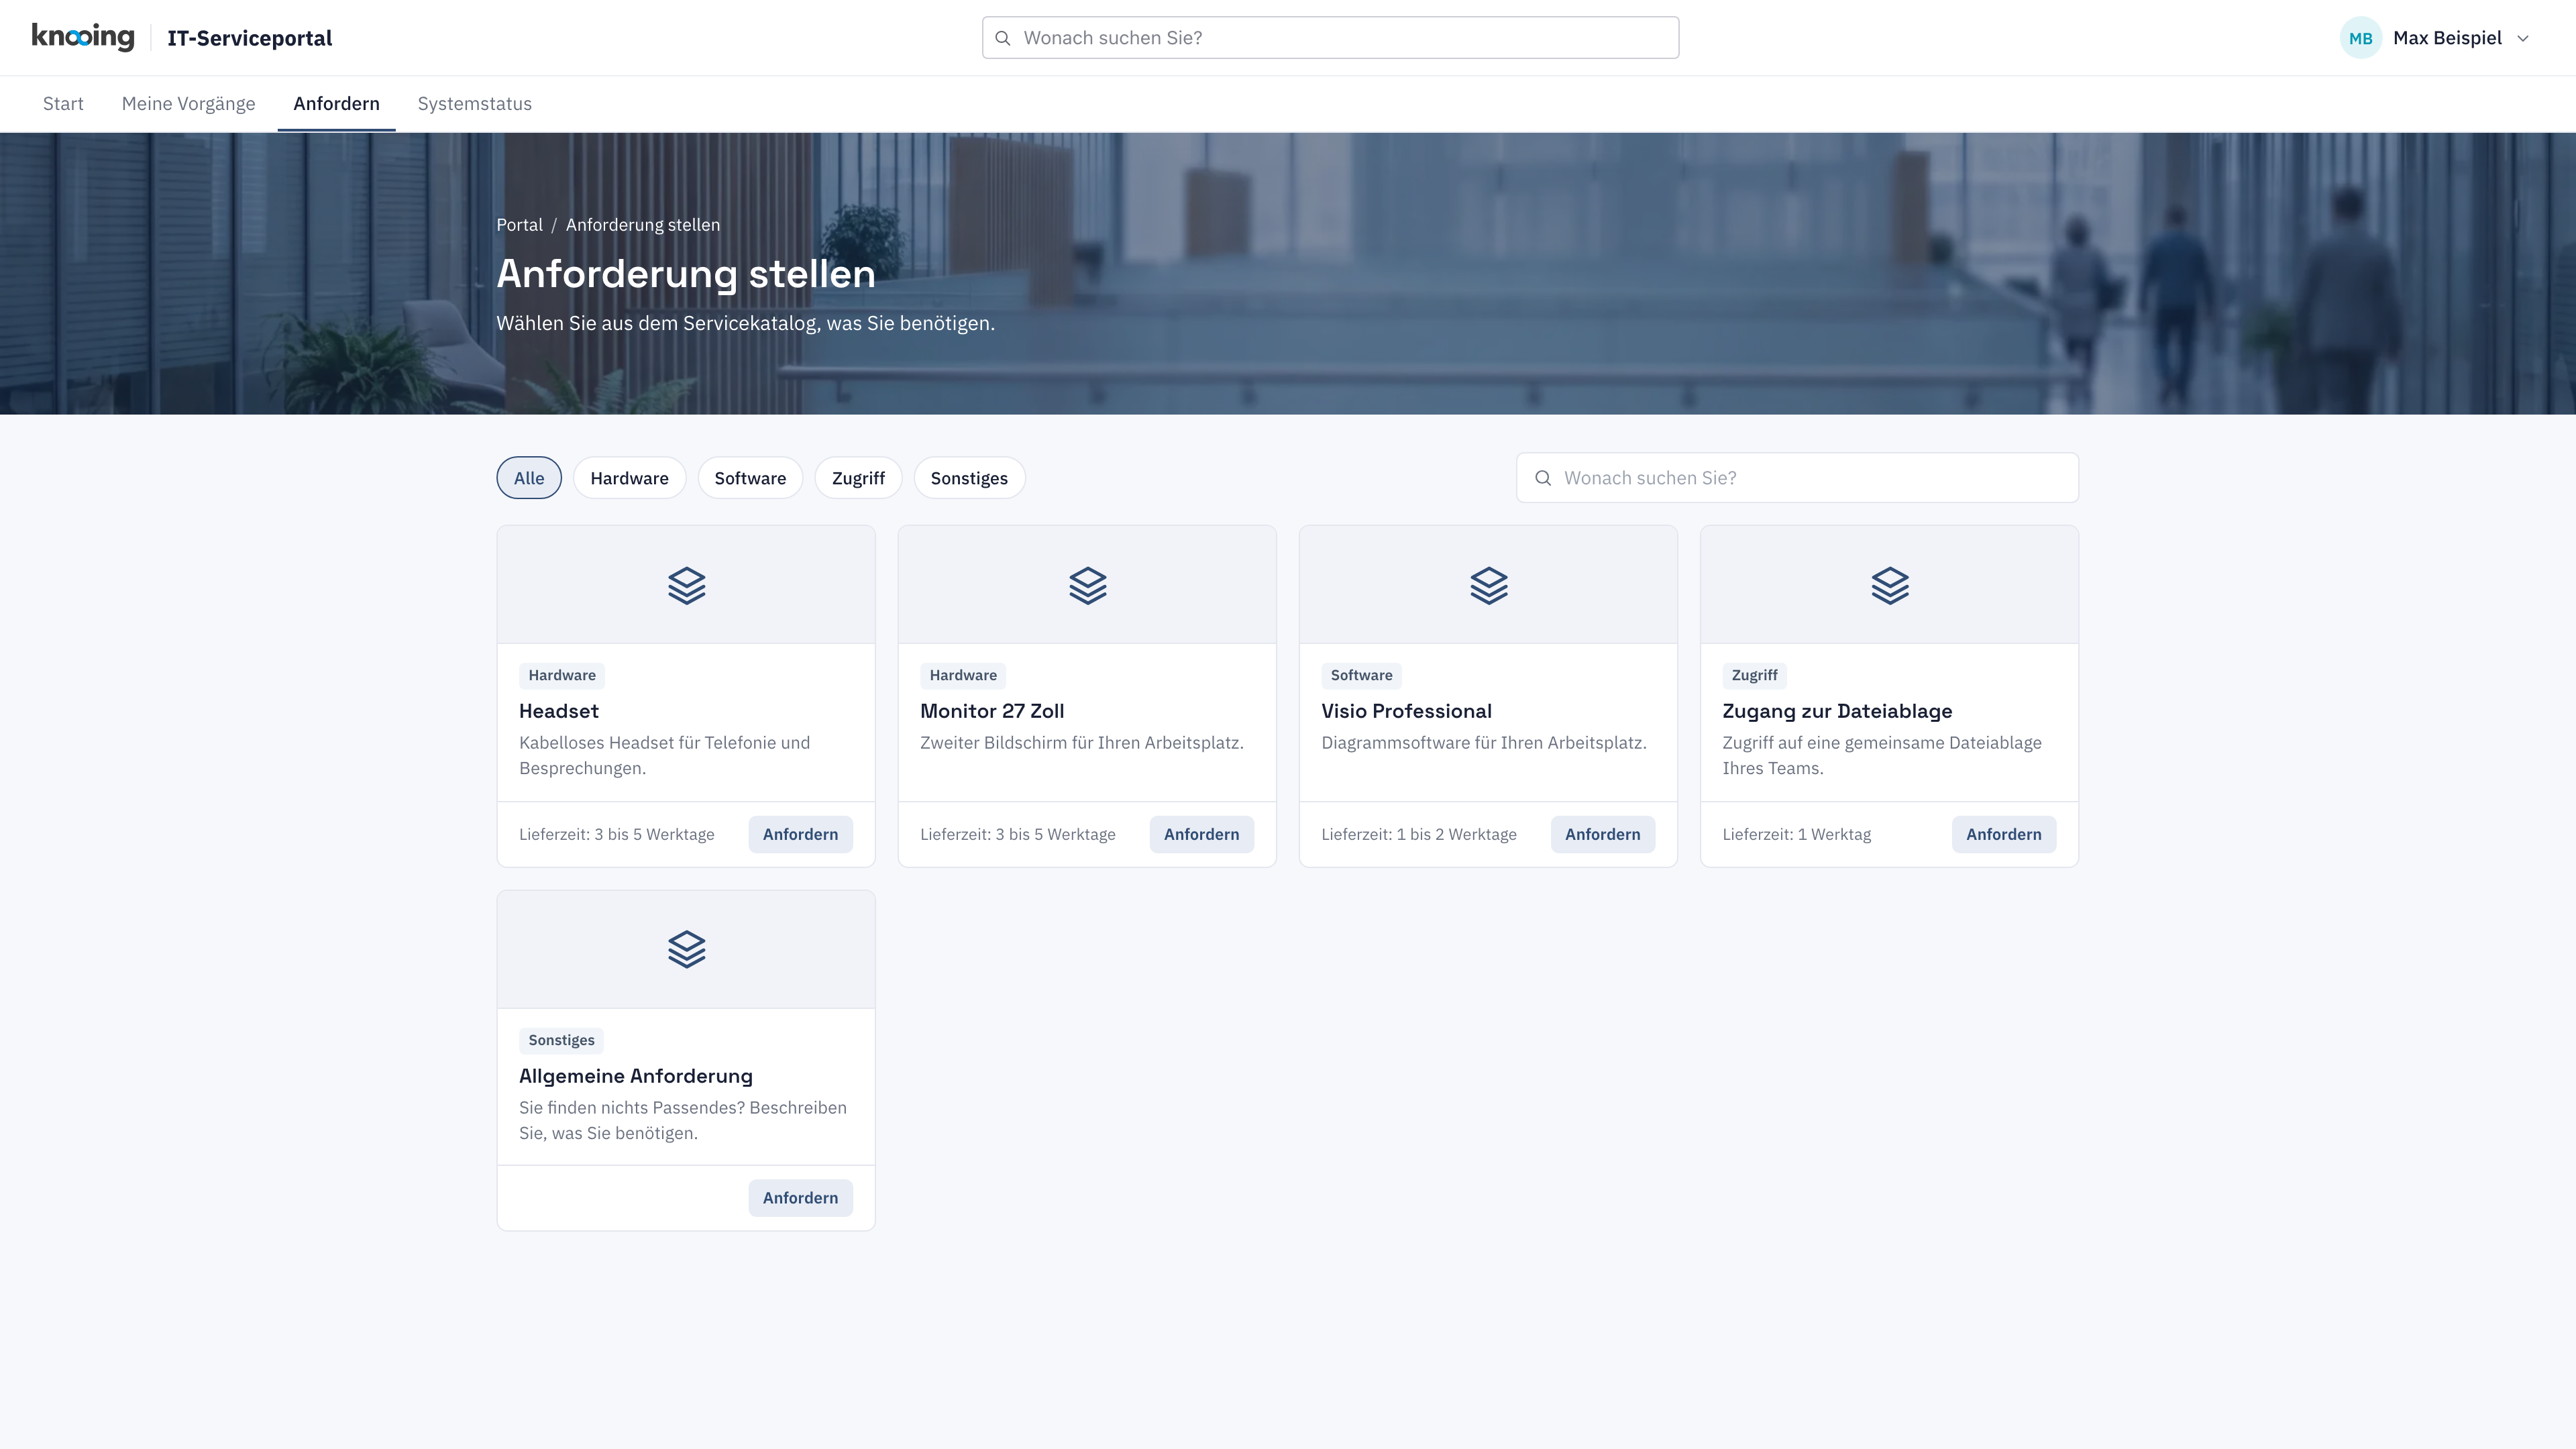The height and width of the screenshot is (1449, 2576).
Task: Open the Portal breadcrumb link
Action: [x=519, y=225]
